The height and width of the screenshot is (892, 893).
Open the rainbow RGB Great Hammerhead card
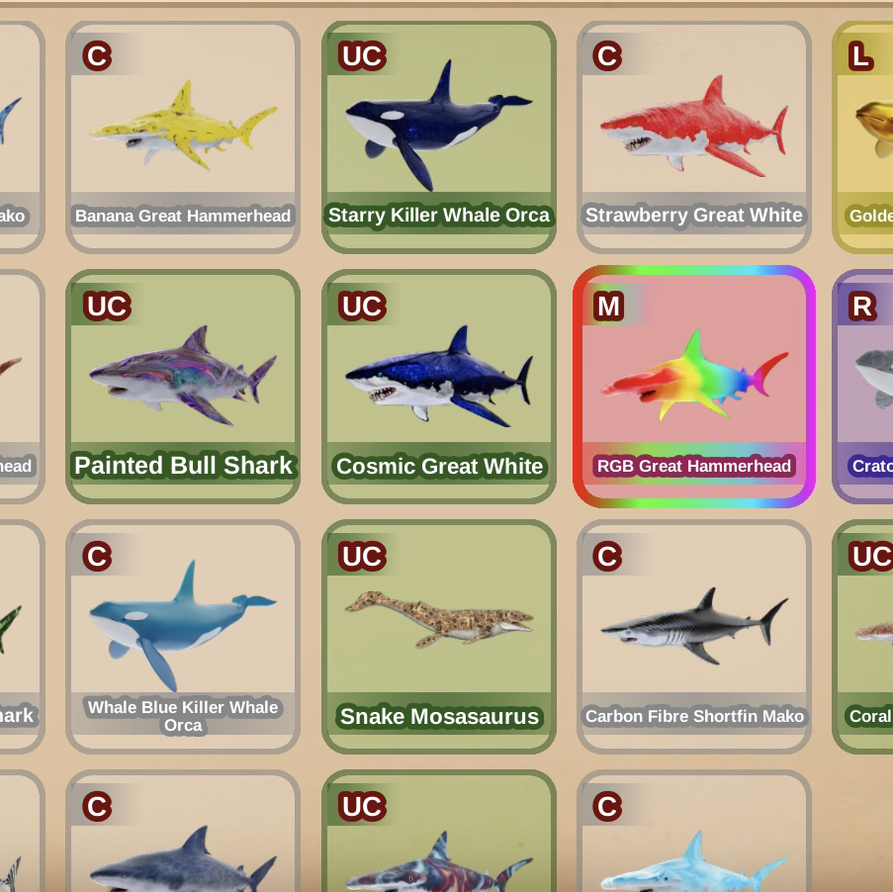(x=693, y=387)
